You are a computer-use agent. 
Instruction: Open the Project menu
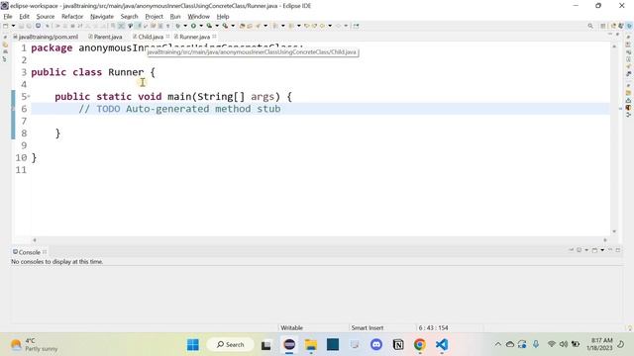click(155, 17)
